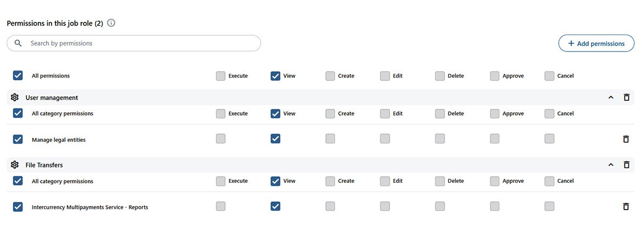Delete the User management category
642x237 pixels.
(626, 97)
